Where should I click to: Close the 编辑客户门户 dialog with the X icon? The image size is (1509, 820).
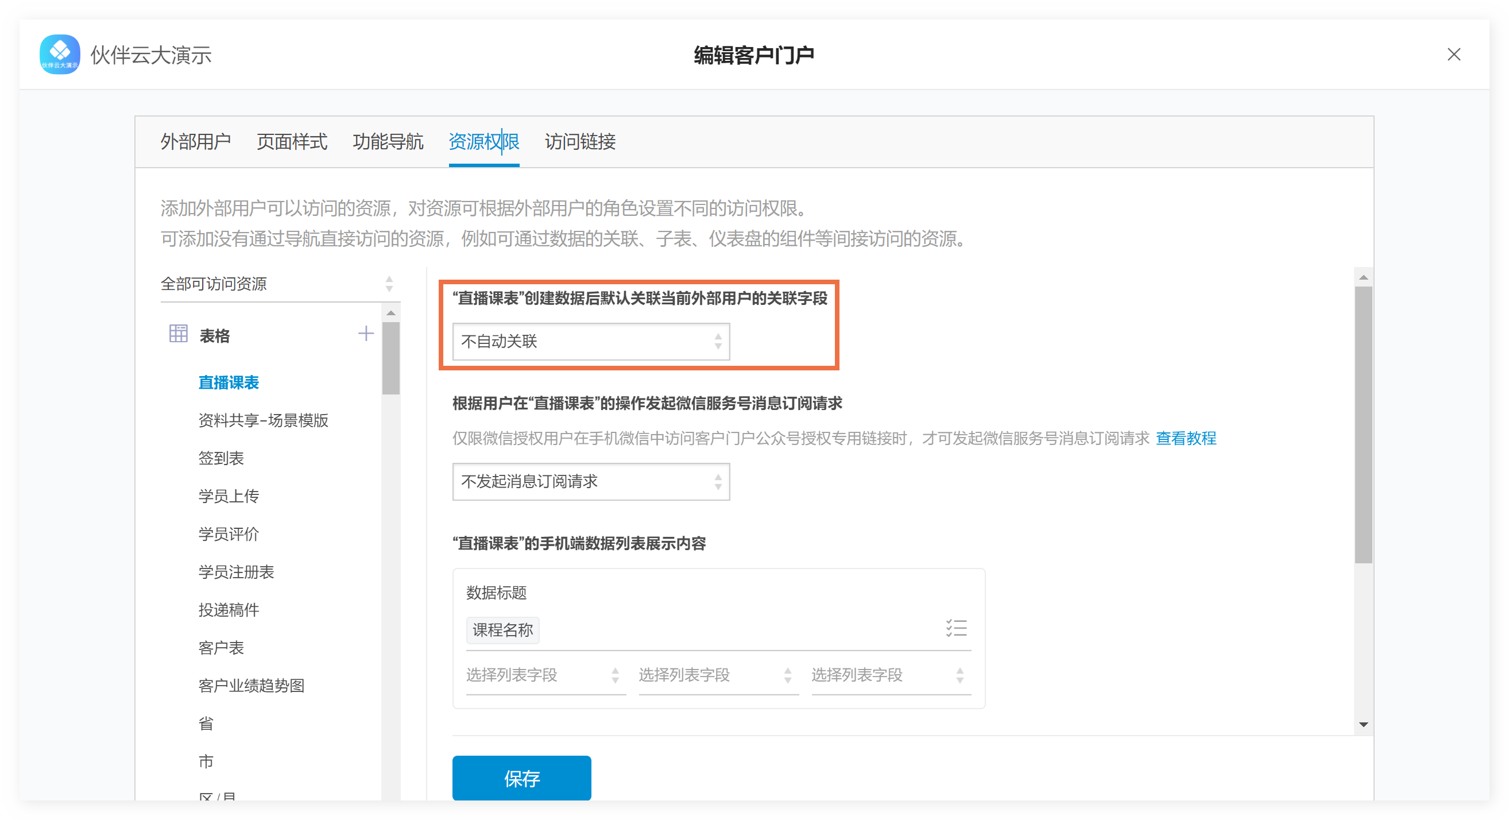point(1453,55)
